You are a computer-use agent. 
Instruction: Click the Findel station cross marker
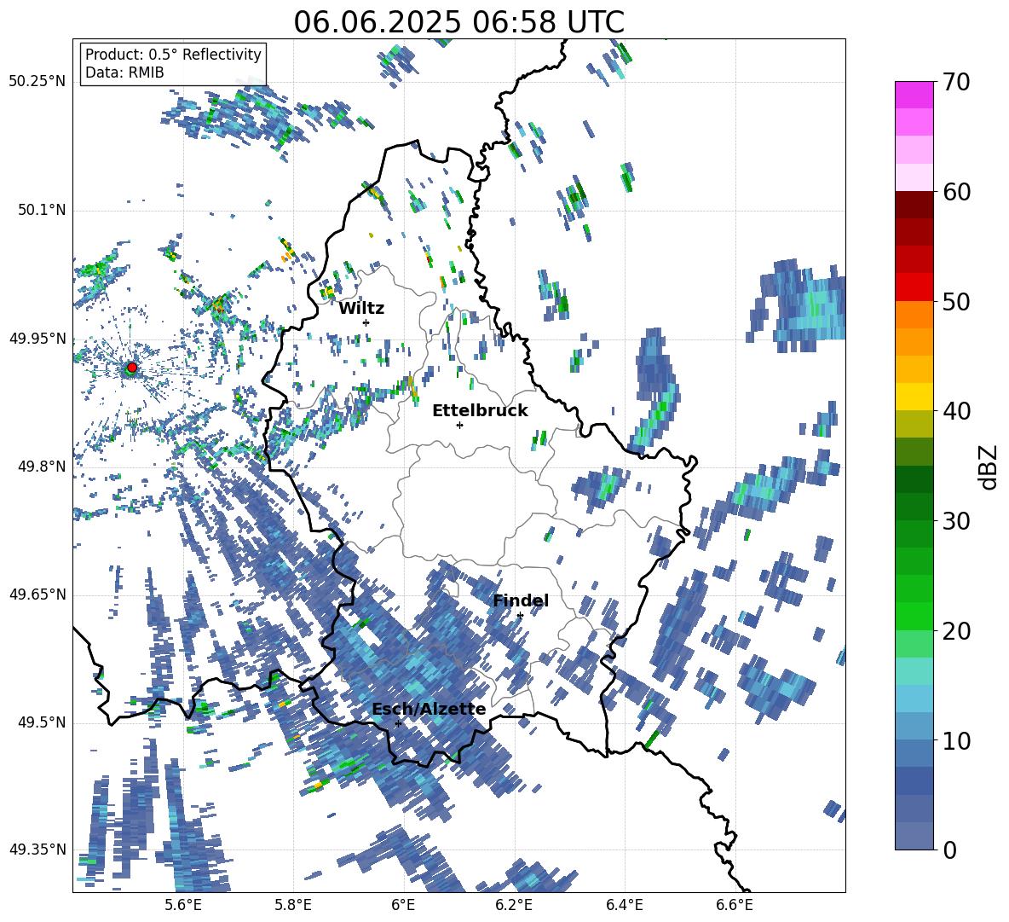(x=520, y=616)
